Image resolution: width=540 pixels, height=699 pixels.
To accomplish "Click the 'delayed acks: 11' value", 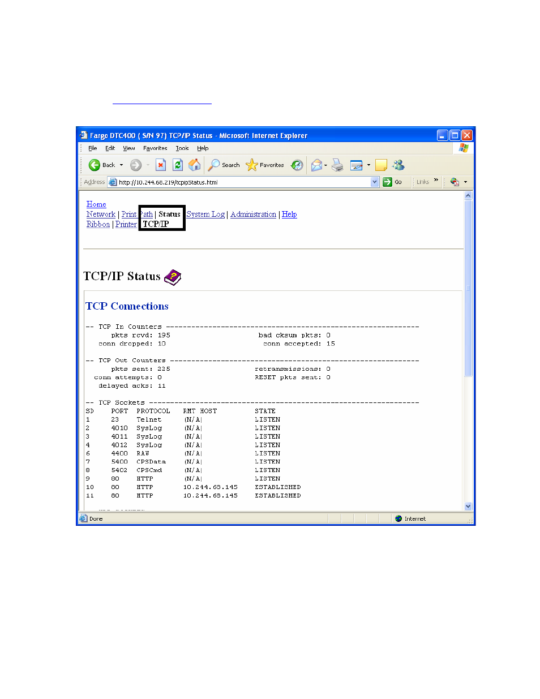I will pos(132,386).
